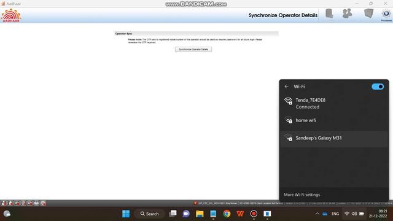Image resolution: width=393 pixels, height=221 pixels.
Task: Click the OneDrive cloud tray icon
Action: (325, 214)
